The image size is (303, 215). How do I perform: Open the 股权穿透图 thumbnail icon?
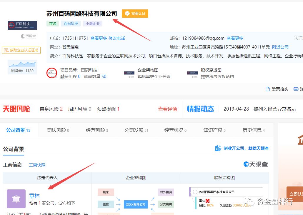pyautogui.click(x=192, y=73)
